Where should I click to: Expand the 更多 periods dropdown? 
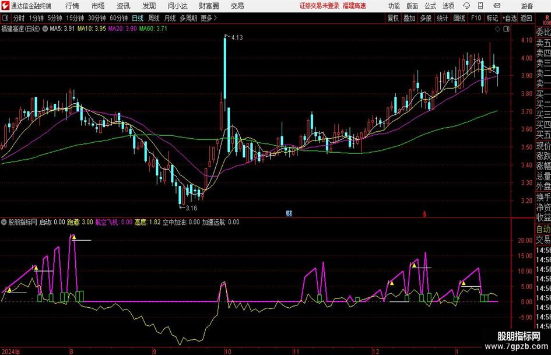pos(209,18)
